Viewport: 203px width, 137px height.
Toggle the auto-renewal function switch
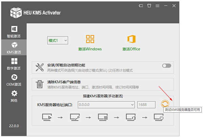167,66
